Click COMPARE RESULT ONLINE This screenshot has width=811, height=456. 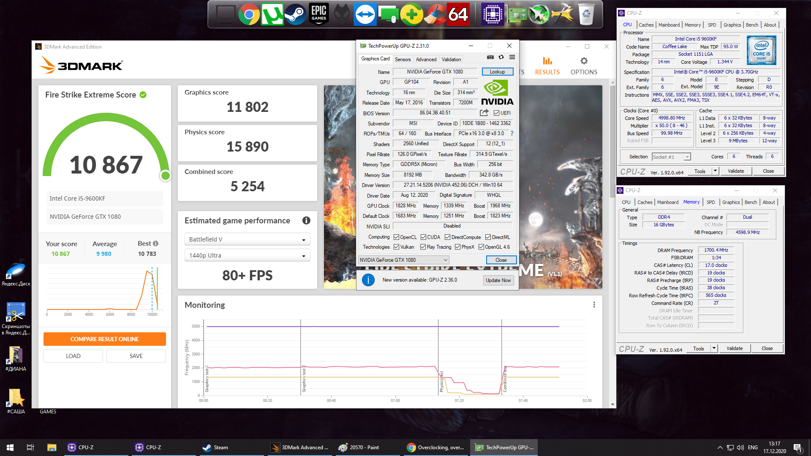coord(104,339)
